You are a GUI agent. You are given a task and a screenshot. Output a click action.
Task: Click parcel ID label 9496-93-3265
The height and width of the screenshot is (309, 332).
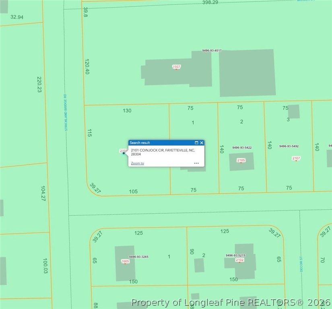pyautogui.click(x=139, y=257)
